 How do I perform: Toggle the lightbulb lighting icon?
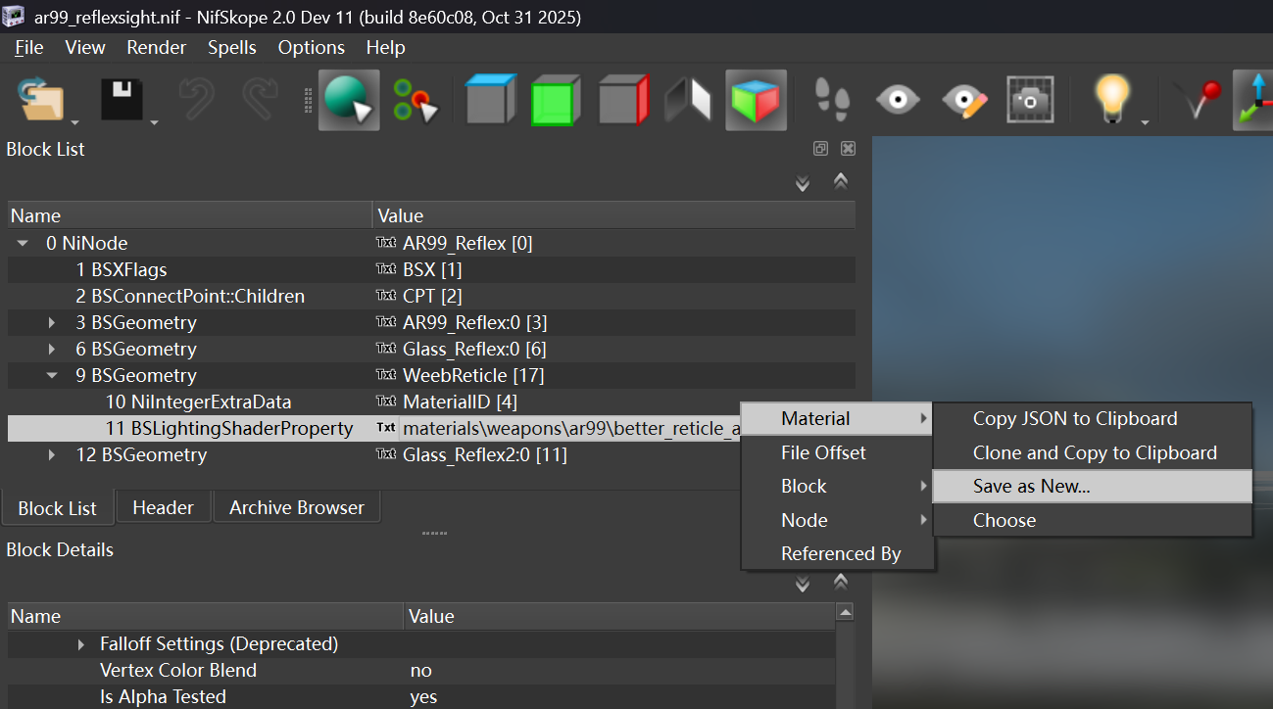pyautogui.click(x=1110, y=100)
